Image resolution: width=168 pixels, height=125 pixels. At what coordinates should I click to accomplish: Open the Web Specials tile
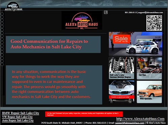[x=149, y=92]
